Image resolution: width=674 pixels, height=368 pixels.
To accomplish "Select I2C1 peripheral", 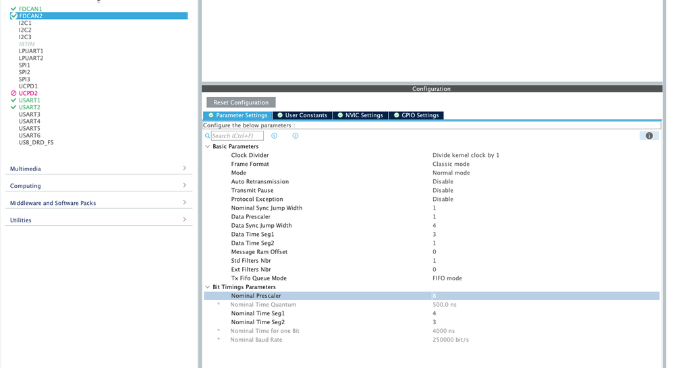I will pyautogui.click(x=25, y=23).
